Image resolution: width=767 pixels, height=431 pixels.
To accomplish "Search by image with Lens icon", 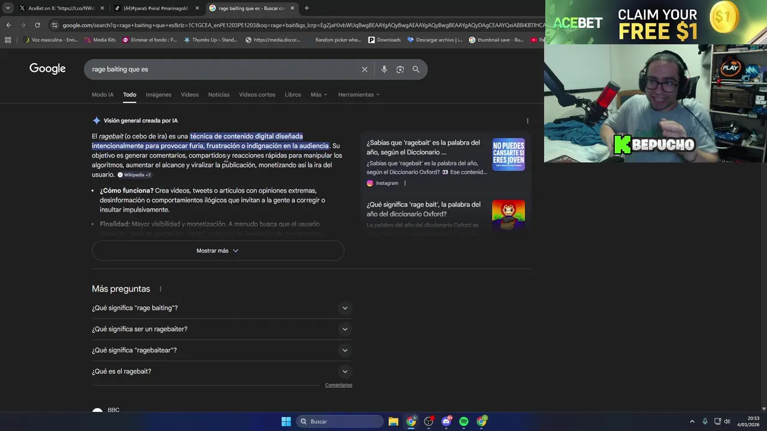I will pyautogui.click(x=400, y=69).
